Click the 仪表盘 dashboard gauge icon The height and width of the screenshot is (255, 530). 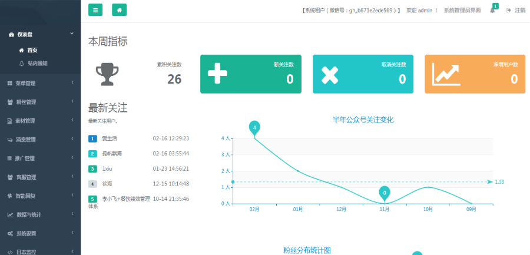coord(12,35)
